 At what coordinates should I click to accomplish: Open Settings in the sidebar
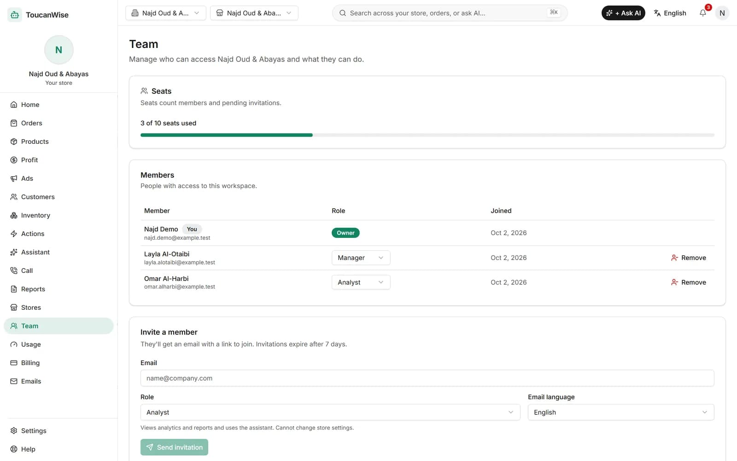tap(58, 431)
